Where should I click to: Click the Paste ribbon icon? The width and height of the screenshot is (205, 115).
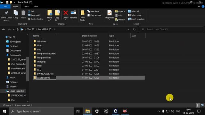pos(23,15)
